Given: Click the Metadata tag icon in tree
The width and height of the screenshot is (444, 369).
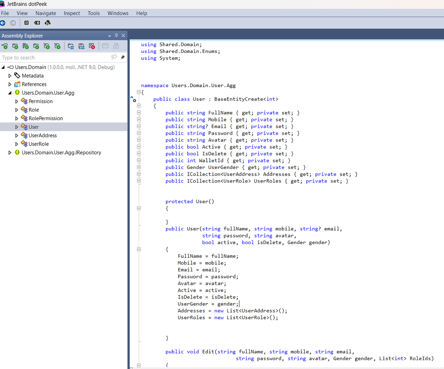Looking at the screenshot, I should pos(17,75).
